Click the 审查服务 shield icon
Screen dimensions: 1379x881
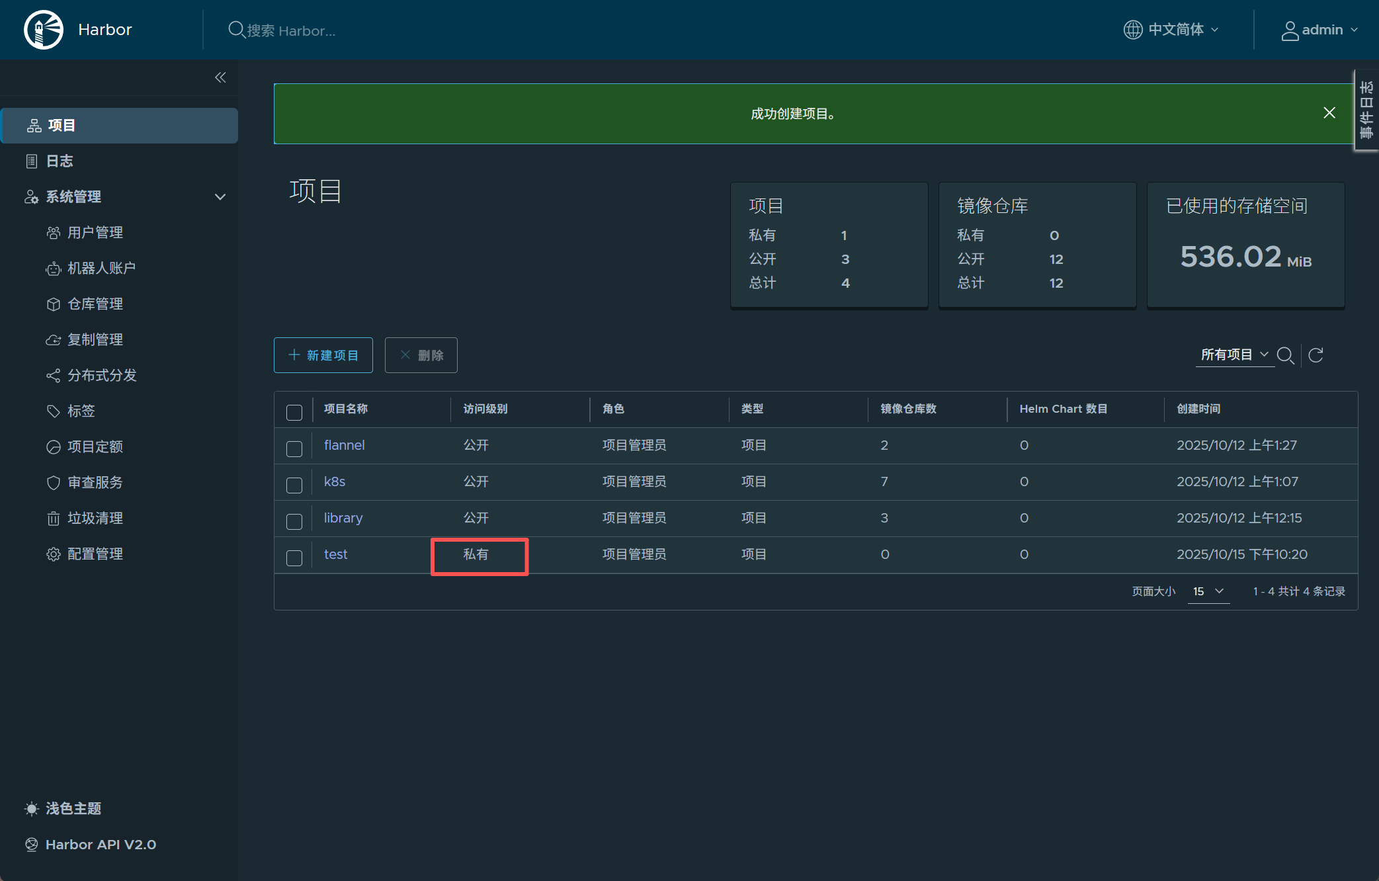click(x=54, y=483)
